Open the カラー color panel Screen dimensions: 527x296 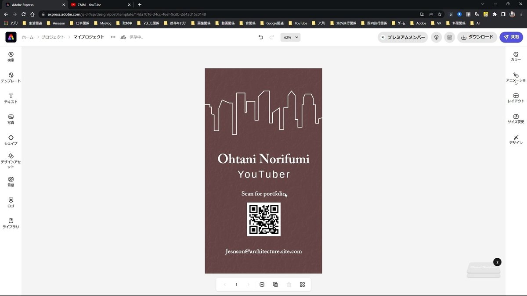[x=516, y=56]
